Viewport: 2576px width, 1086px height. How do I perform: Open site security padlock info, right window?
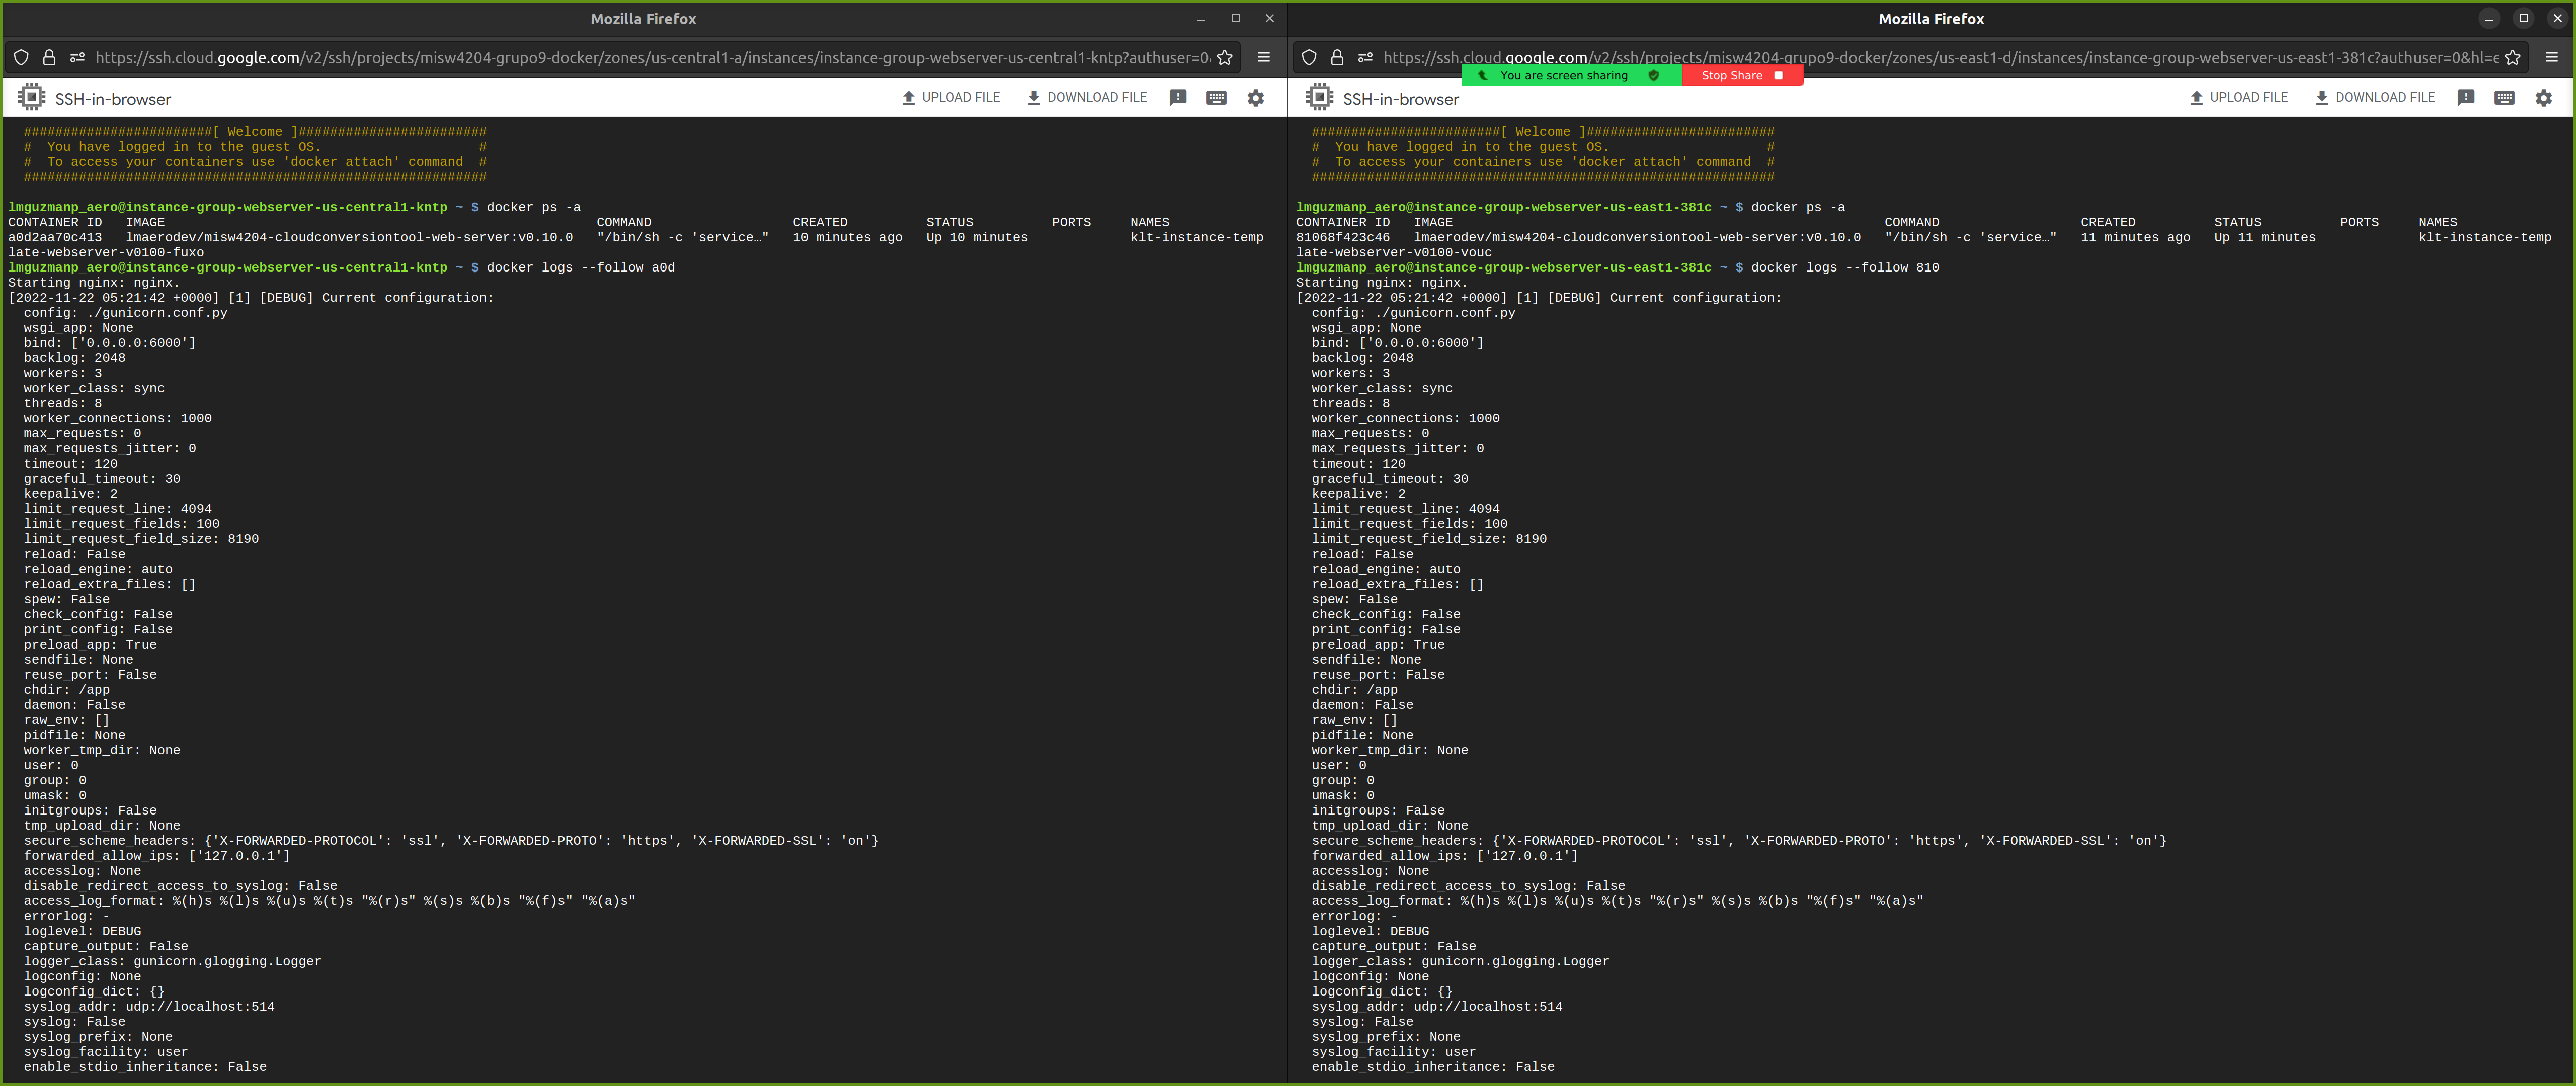tap(1337, 57)
